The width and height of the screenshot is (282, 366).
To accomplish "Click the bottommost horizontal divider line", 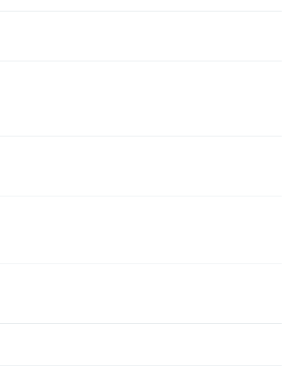I will 141,366.
